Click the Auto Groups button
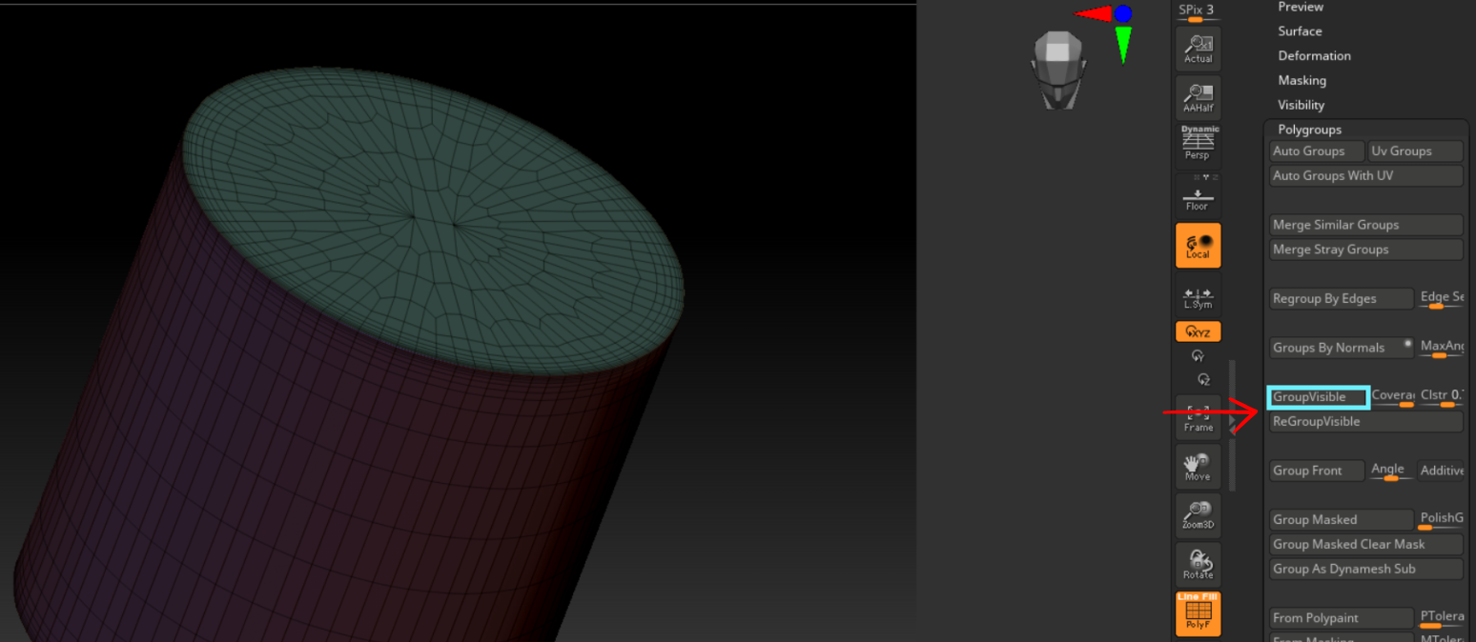1476x642 pixels. [1317, 150]
